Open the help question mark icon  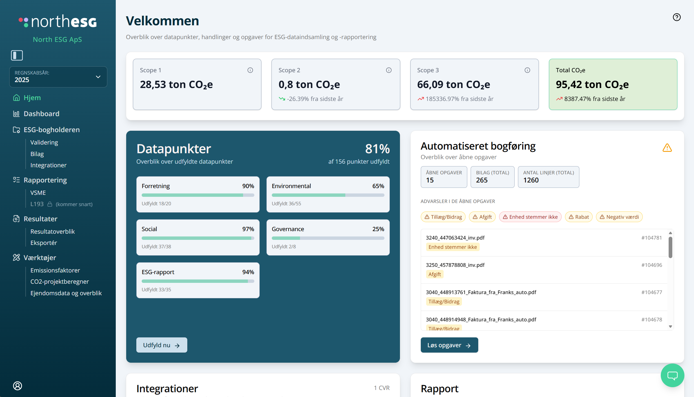677,17
